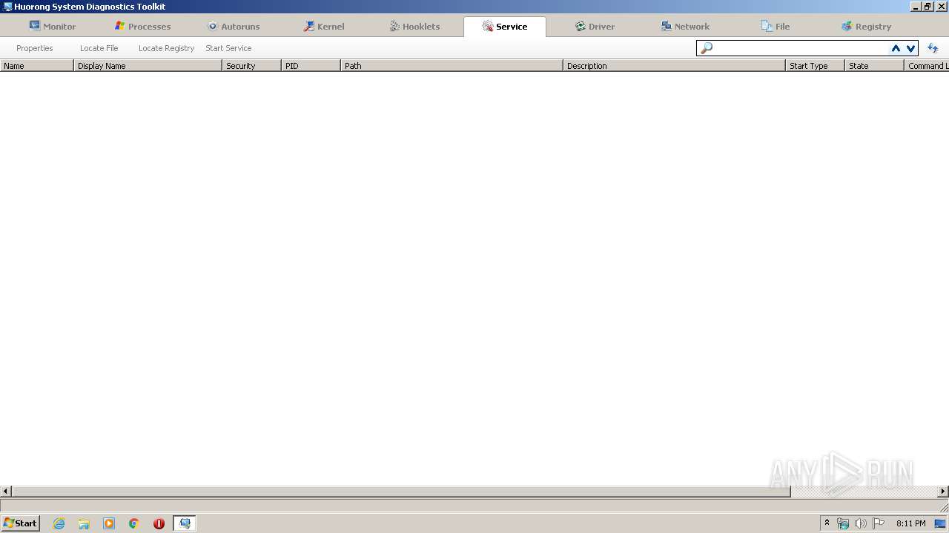The width and height of the screenshot is (949, 533).
Task: Launch Internet Explorer from the taskbar
Action: pos(59,523)
